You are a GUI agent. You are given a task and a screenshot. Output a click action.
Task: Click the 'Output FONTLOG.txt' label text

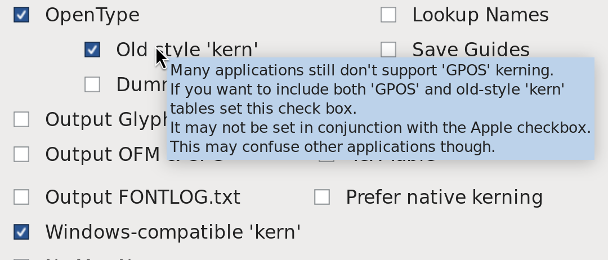142,197
